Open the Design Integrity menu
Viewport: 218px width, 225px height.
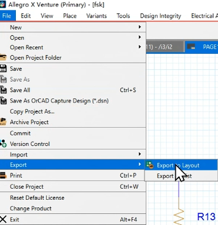pos(160,16)
